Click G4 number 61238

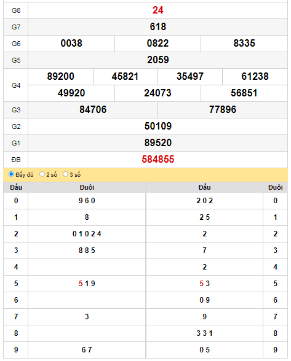tap(255, 76)
